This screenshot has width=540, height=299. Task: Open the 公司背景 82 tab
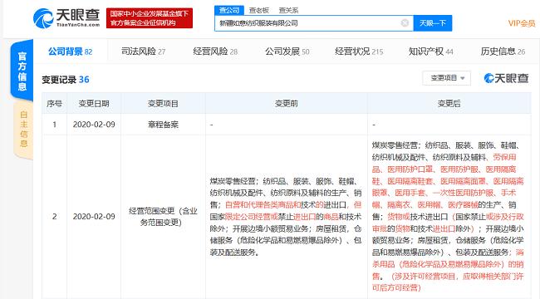[x=71, y=51]
